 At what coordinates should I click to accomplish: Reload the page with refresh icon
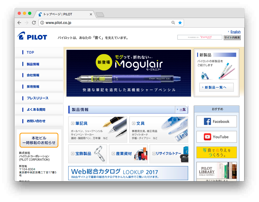[34, 23]
